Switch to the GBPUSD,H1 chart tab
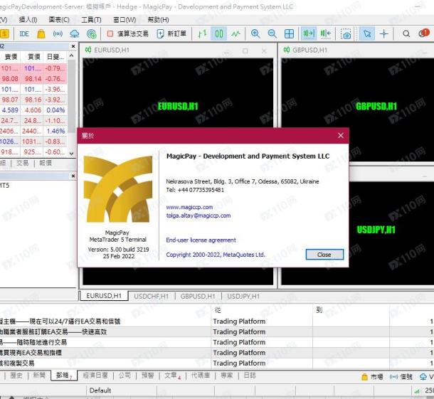This screenshot has height=399, width=434. click(x=198, y=297)
